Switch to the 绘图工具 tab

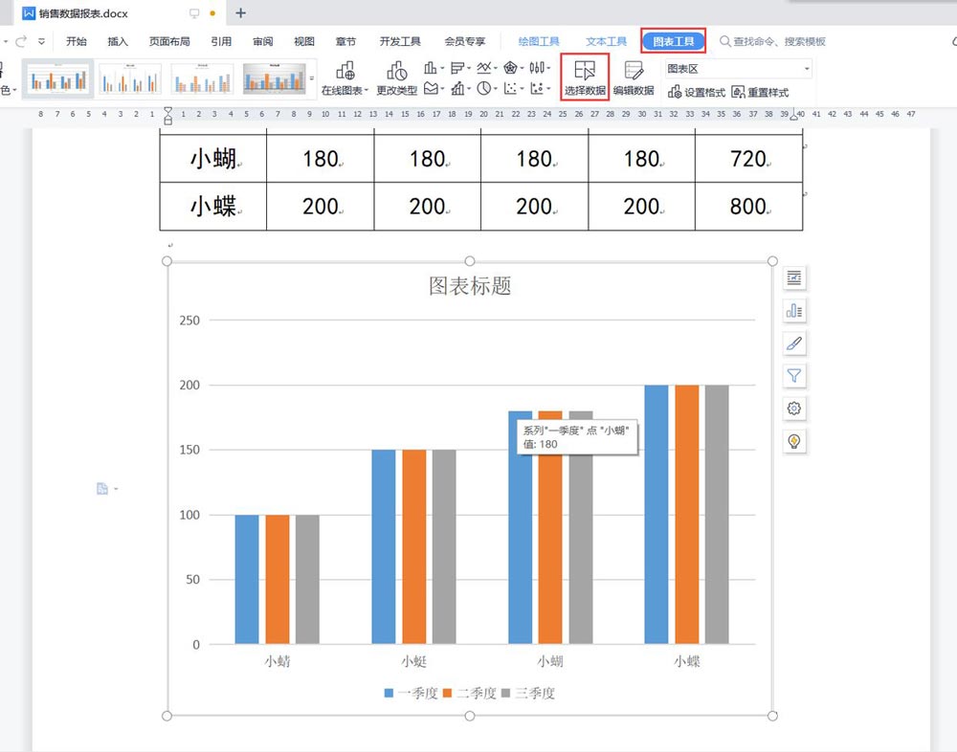539,41
